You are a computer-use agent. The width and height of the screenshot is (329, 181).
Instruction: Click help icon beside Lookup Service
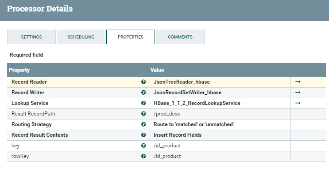(x=143, y=103)
